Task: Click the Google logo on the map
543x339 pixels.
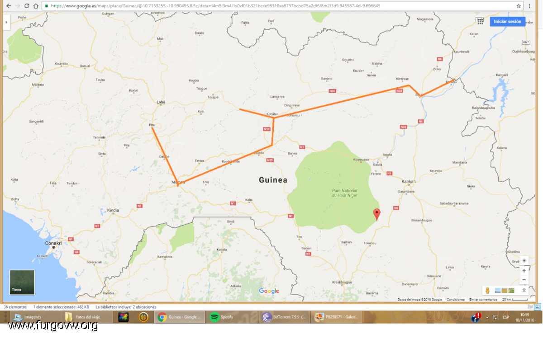Action: click(269, 291)
